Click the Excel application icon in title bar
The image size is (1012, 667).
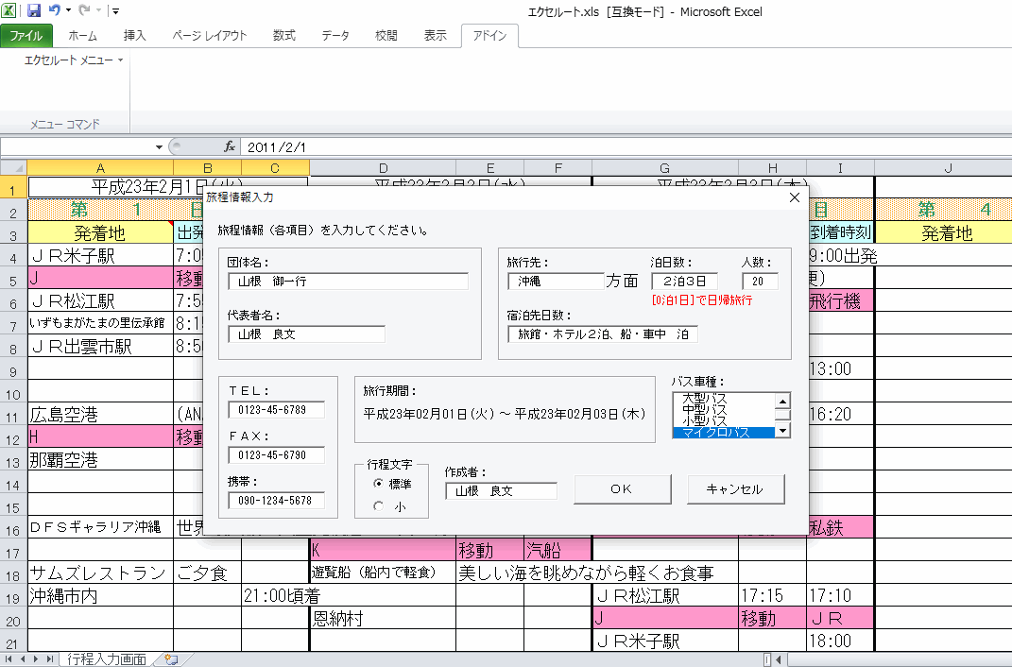click(9, 10)
